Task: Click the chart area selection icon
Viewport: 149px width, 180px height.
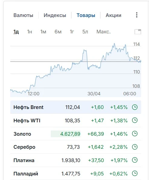Action: click(138, 32)
